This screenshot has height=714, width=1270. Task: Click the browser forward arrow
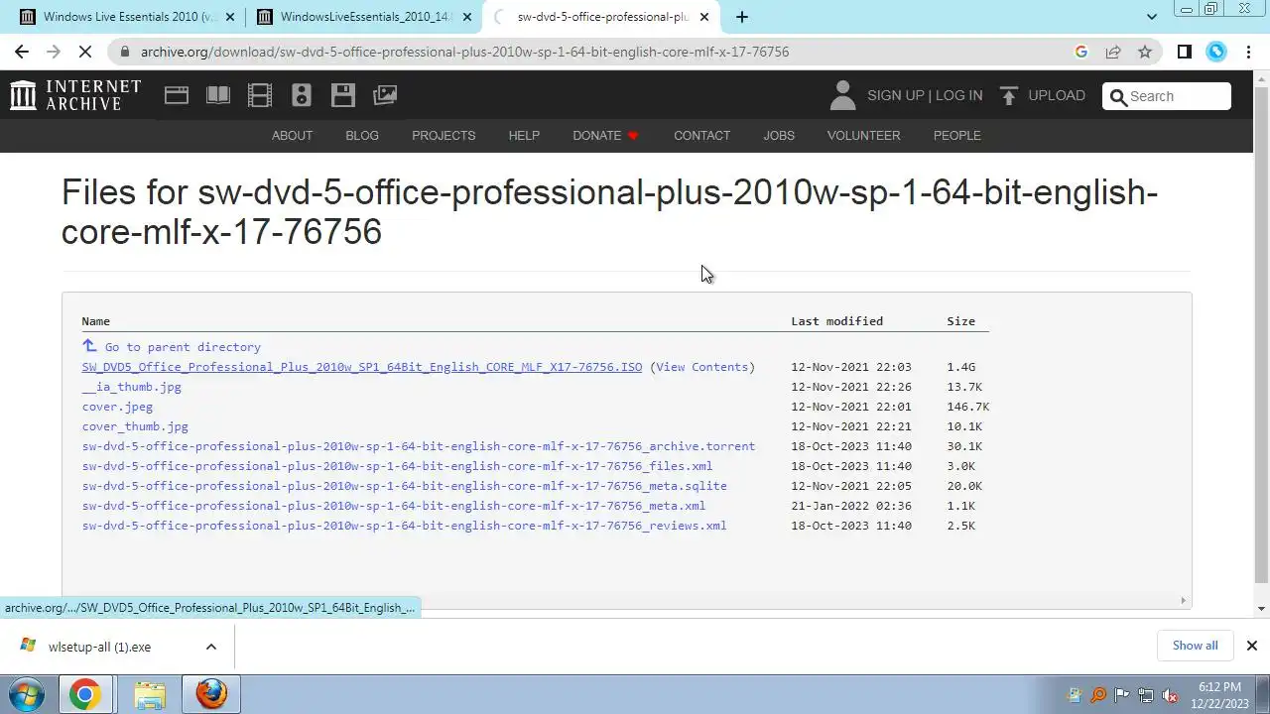click(x=53, y=52)
